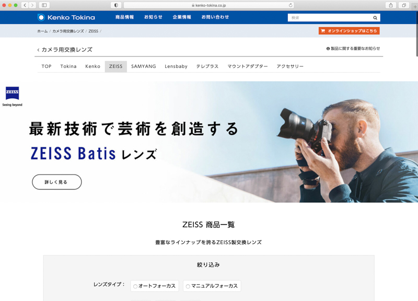Select the 絞り込み filter heading text
This screenshot has height=301, width=418.
pos(208,265)
